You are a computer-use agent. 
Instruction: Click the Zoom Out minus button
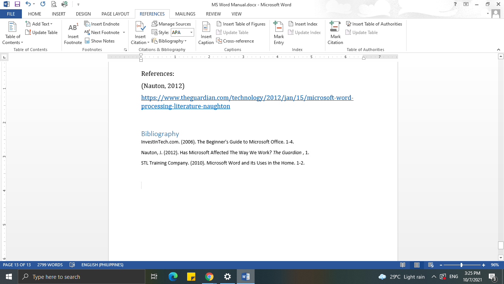pyautogui.click(x=440, y=265)
